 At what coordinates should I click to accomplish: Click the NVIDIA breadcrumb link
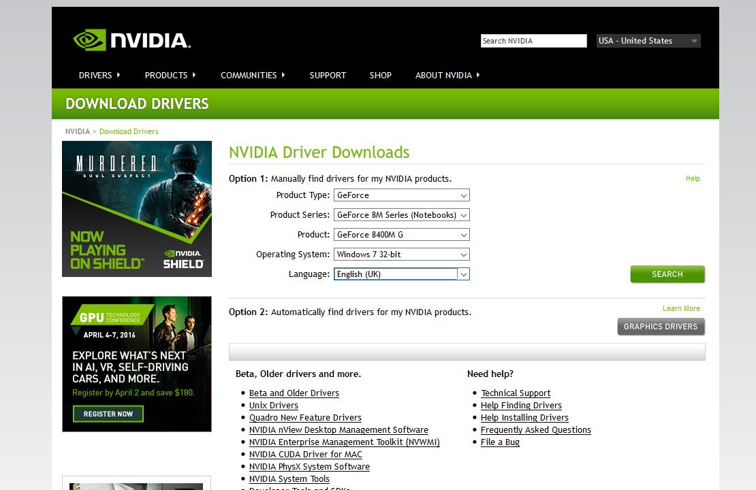coord(78,131)
